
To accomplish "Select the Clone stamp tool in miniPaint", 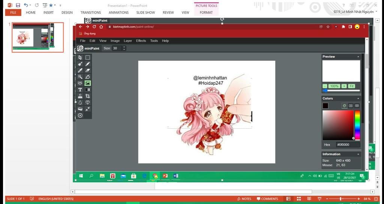I will click(80, 96).
